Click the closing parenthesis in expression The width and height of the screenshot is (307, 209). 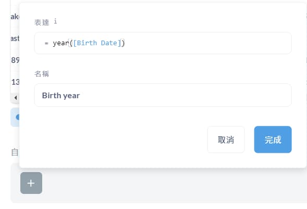point(123,43)
